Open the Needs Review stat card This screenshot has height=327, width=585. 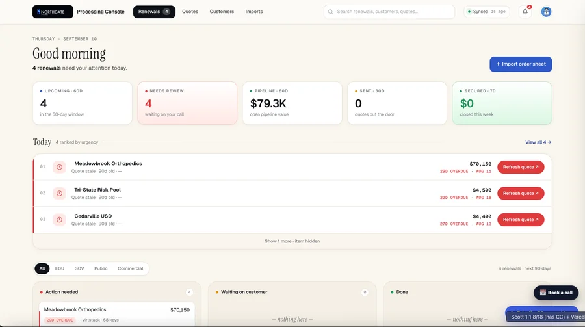(x=187, y=103)
